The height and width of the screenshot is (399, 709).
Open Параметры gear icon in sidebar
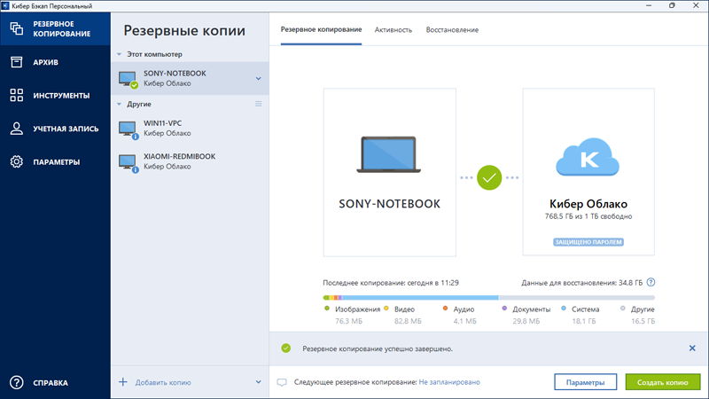[17, 162]
